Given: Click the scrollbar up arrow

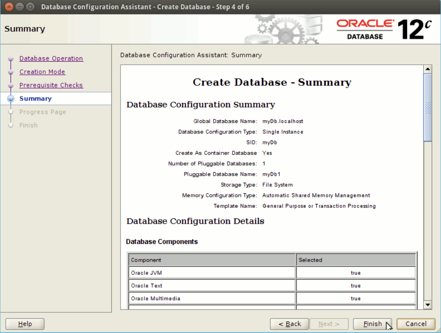Looking at the screenshot, I should [428, 68].
